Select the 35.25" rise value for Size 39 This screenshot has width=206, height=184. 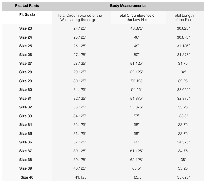point(183,168)
